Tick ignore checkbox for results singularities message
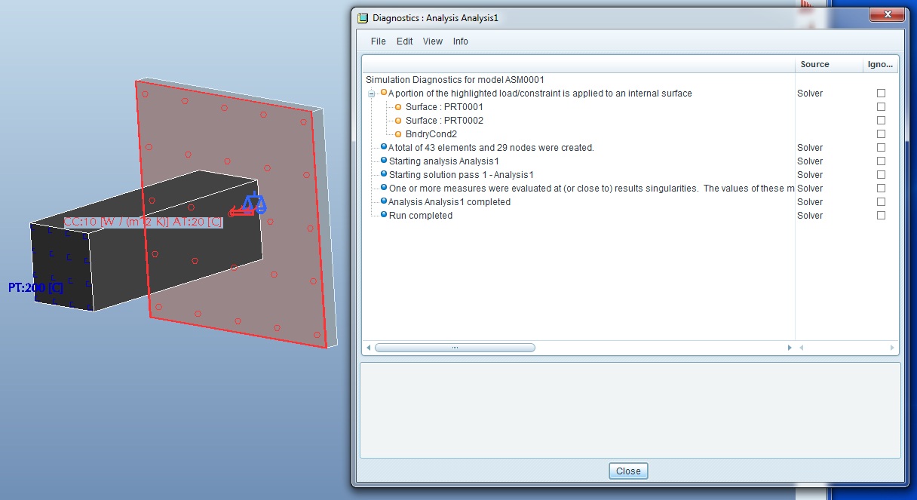This screenshot has width=917, height=500. point(881,189)
